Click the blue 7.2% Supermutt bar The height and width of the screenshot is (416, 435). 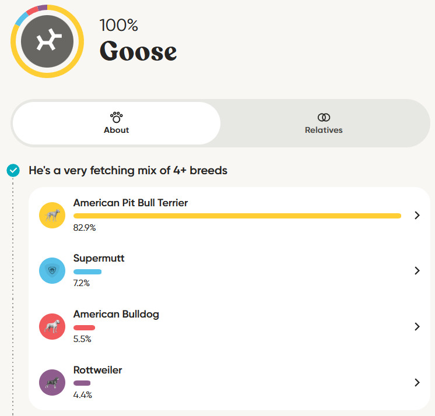click(x=87, y=272)
